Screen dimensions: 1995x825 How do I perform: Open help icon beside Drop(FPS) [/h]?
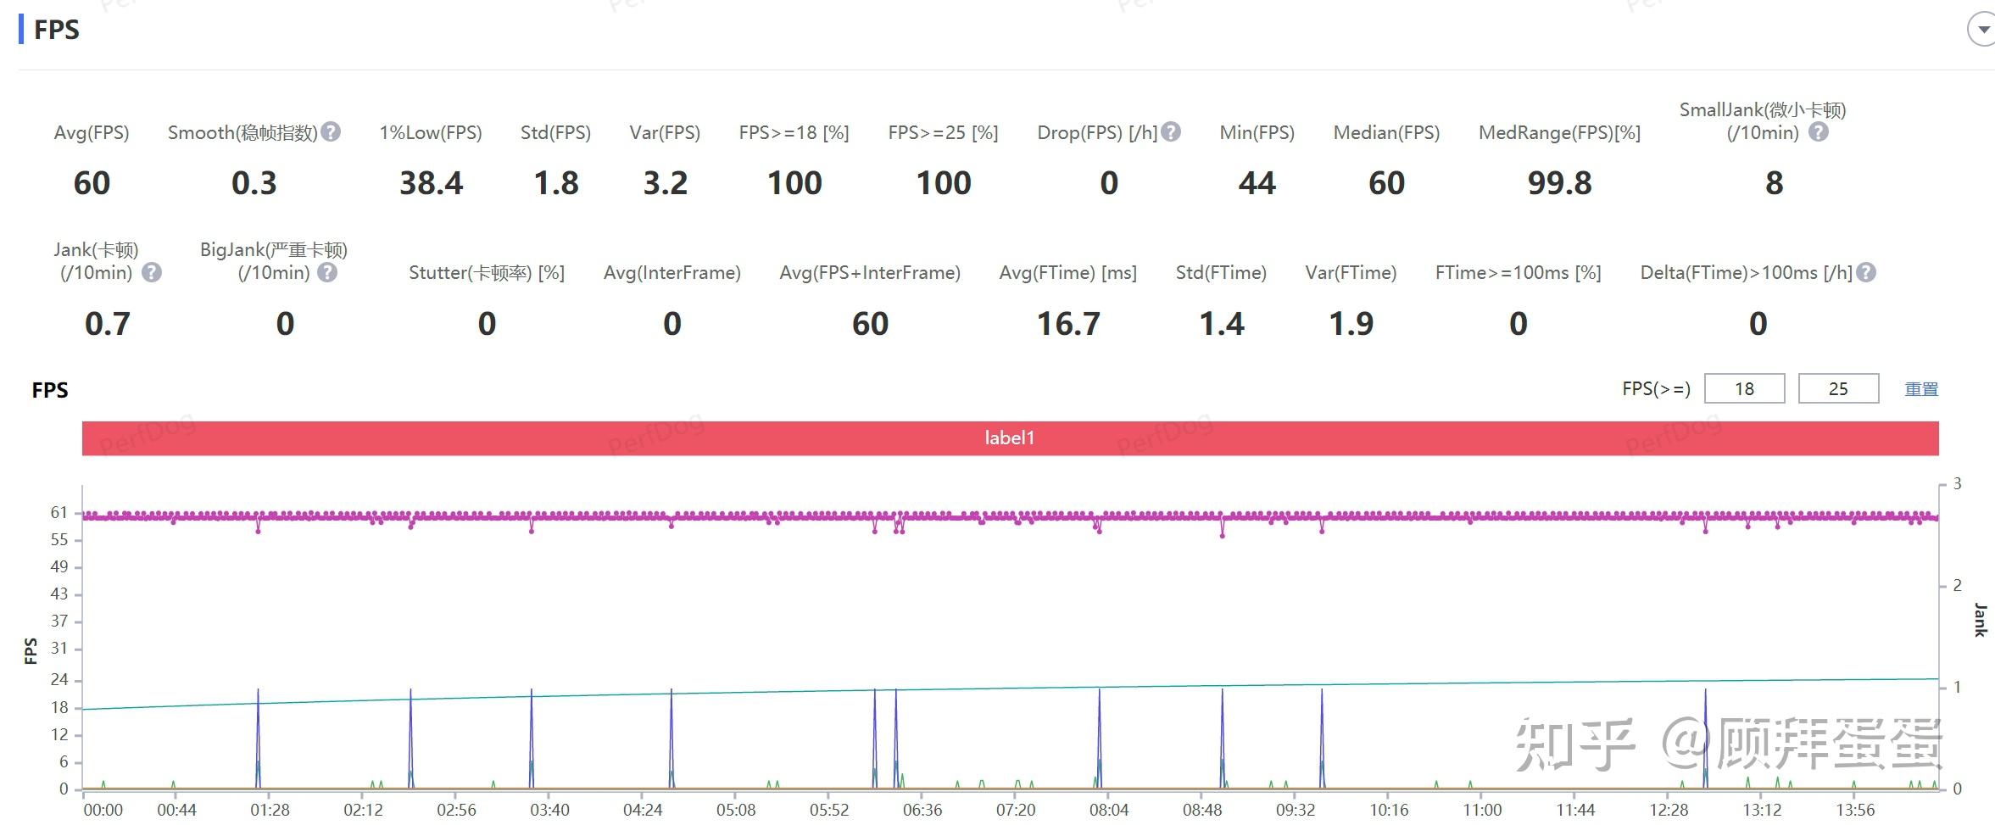1171,131
